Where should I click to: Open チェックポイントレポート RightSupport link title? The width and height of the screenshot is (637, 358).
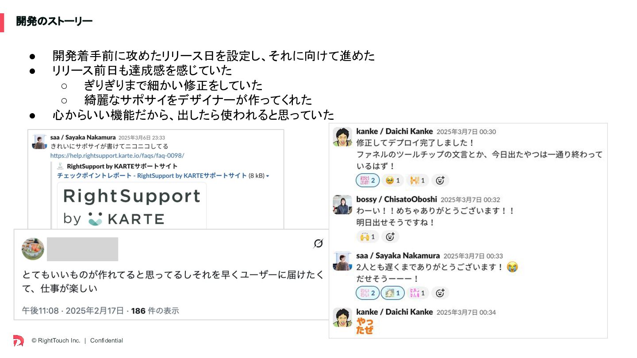tap(152, 175)
